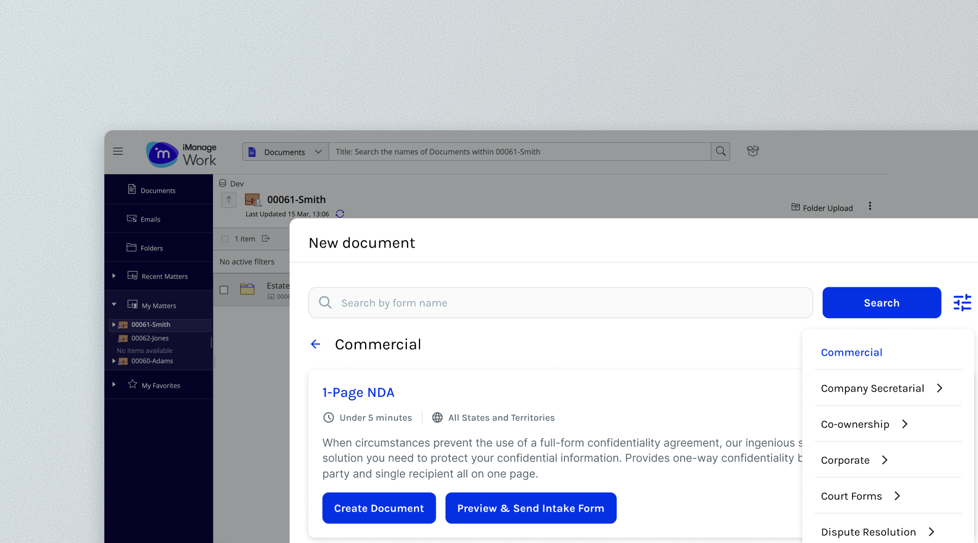The height and width of the screenshot is (543, 978).
Task: Refresh the 00061-Smith last updated status
Action: 340,214
